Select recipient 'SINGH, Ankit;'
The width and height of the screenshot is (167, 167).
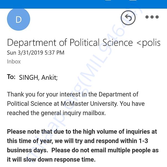(38, 77)
